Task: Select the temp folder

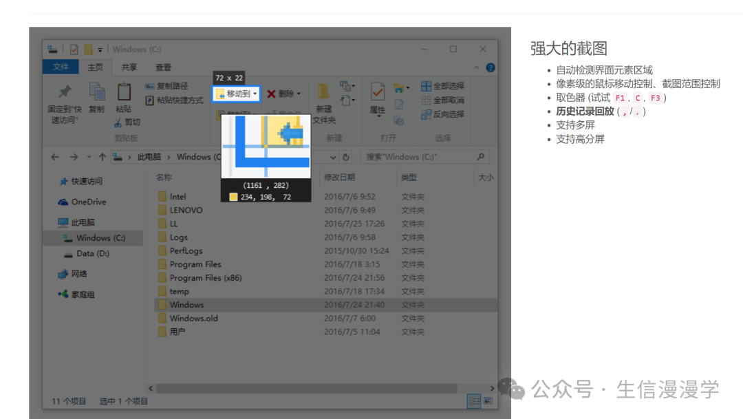Action: tap(173, 292)
